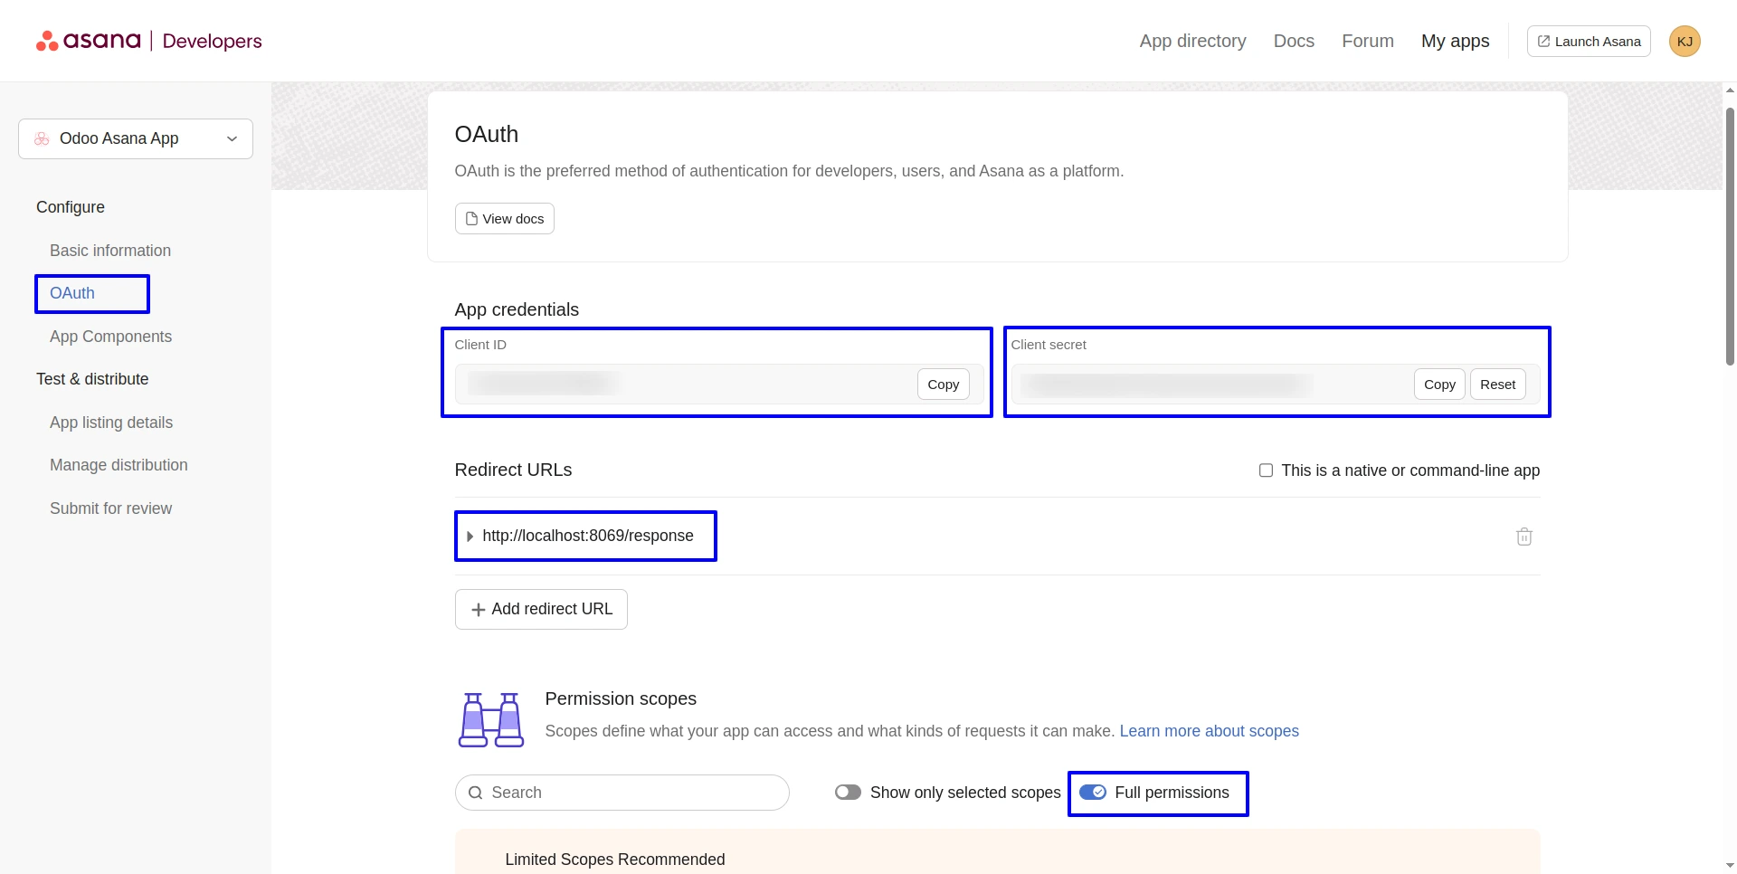Check the native or command-line app checkbox

pos(1266,470)
